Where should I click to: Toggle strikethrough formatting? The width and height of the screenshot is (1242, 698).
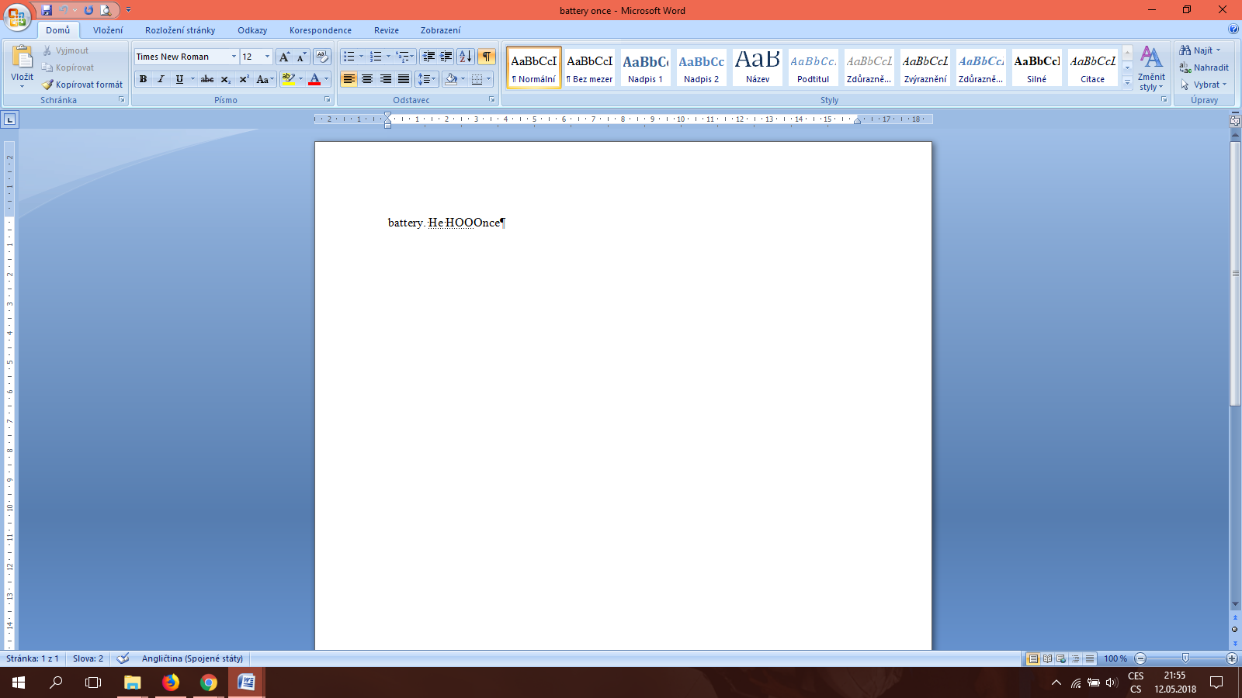pyautogui.click(x=207, y=79)
